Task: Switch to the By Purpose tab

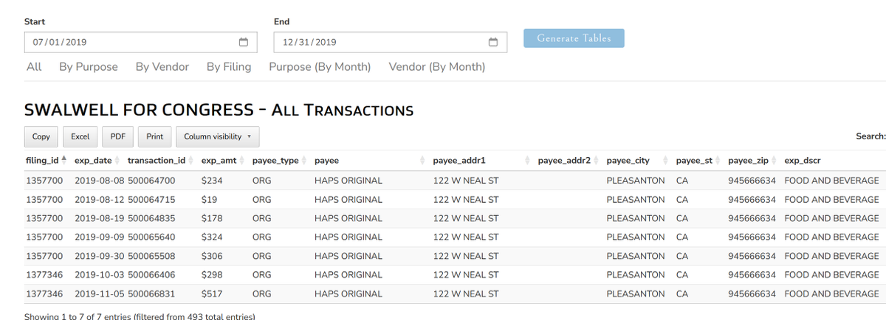Action: click(89, 66)
